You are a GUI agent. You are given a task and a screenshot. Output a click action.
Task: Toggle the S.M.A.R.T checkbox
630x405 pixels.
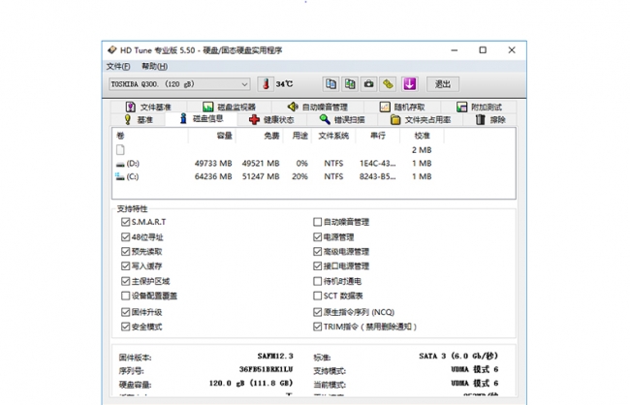125,222
